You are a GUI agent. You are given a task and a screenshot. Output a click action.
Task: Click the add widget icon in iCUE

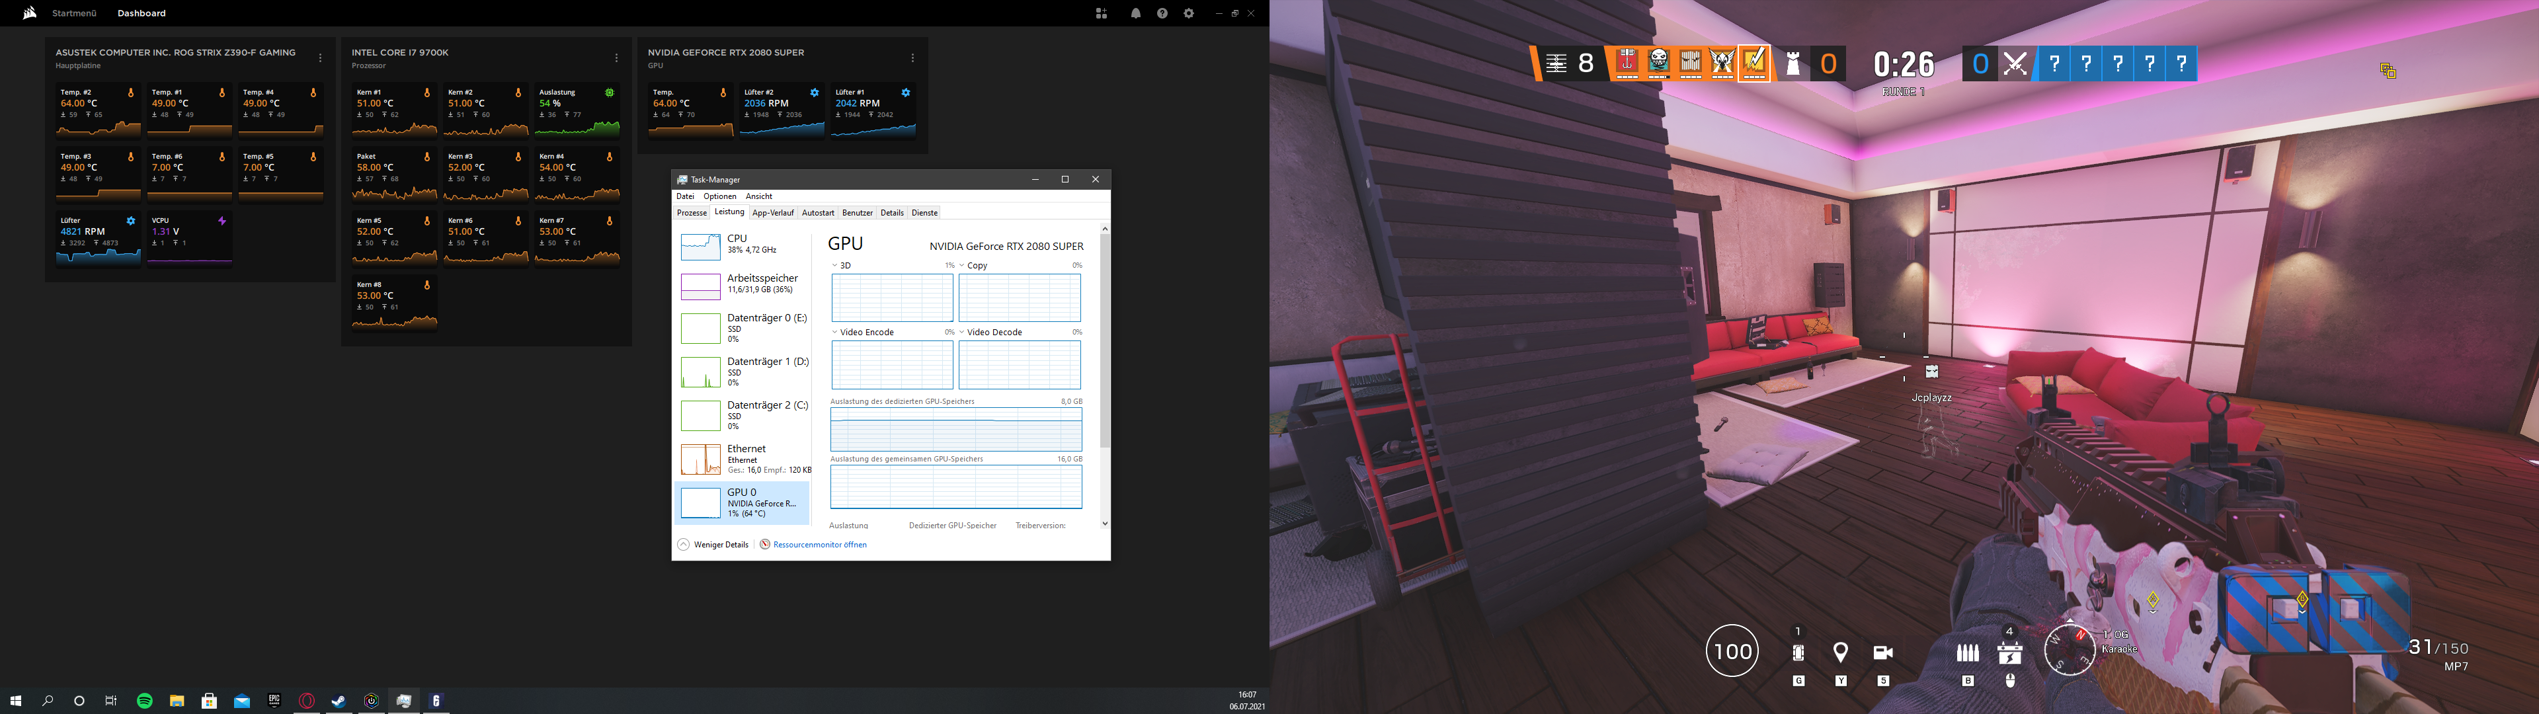1101,14
